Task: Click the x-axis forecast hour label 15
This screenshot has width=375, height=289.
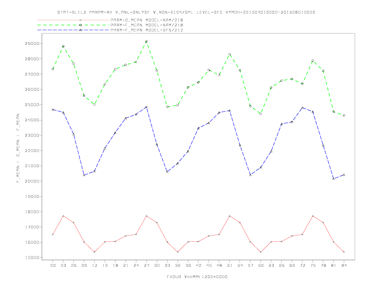Action: click(105, 265)
